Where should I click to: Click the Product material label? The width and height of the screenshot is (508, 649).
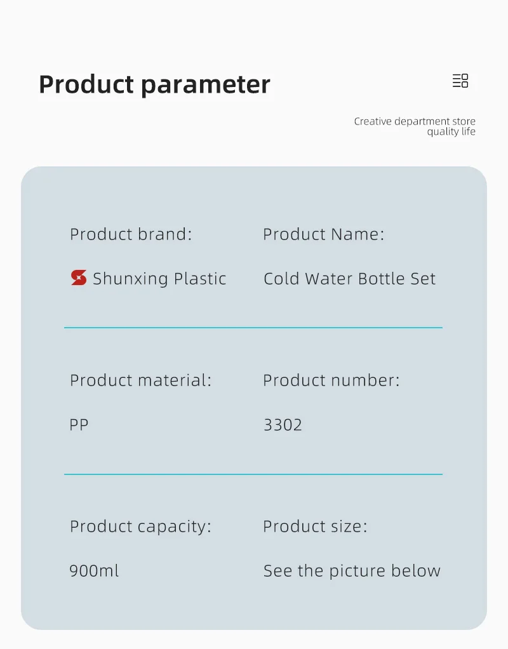(x=140, y=380)
